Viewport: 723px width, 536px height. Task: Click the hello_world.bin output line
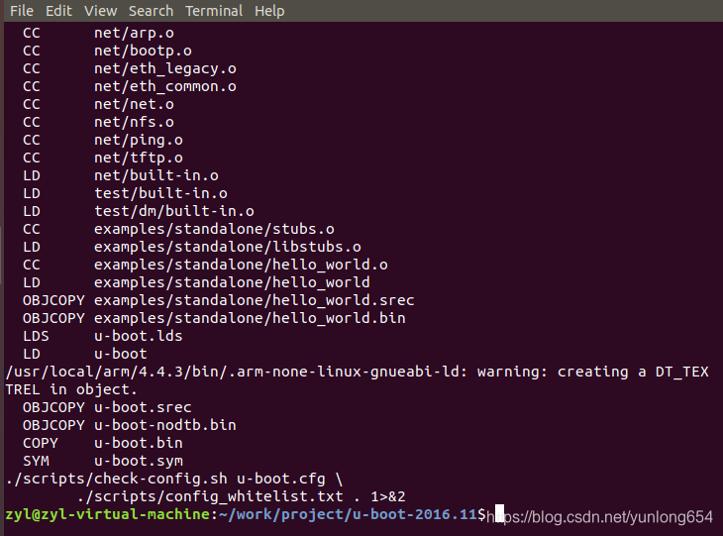[214, 319]
